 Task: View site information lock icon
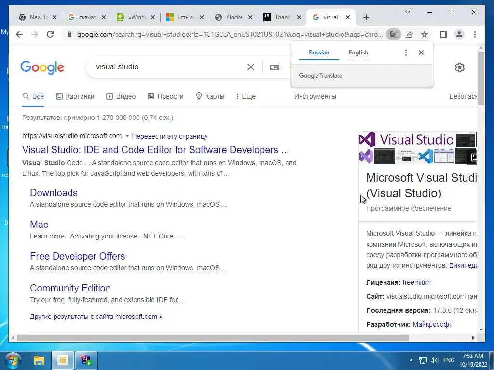pos(69,34)
